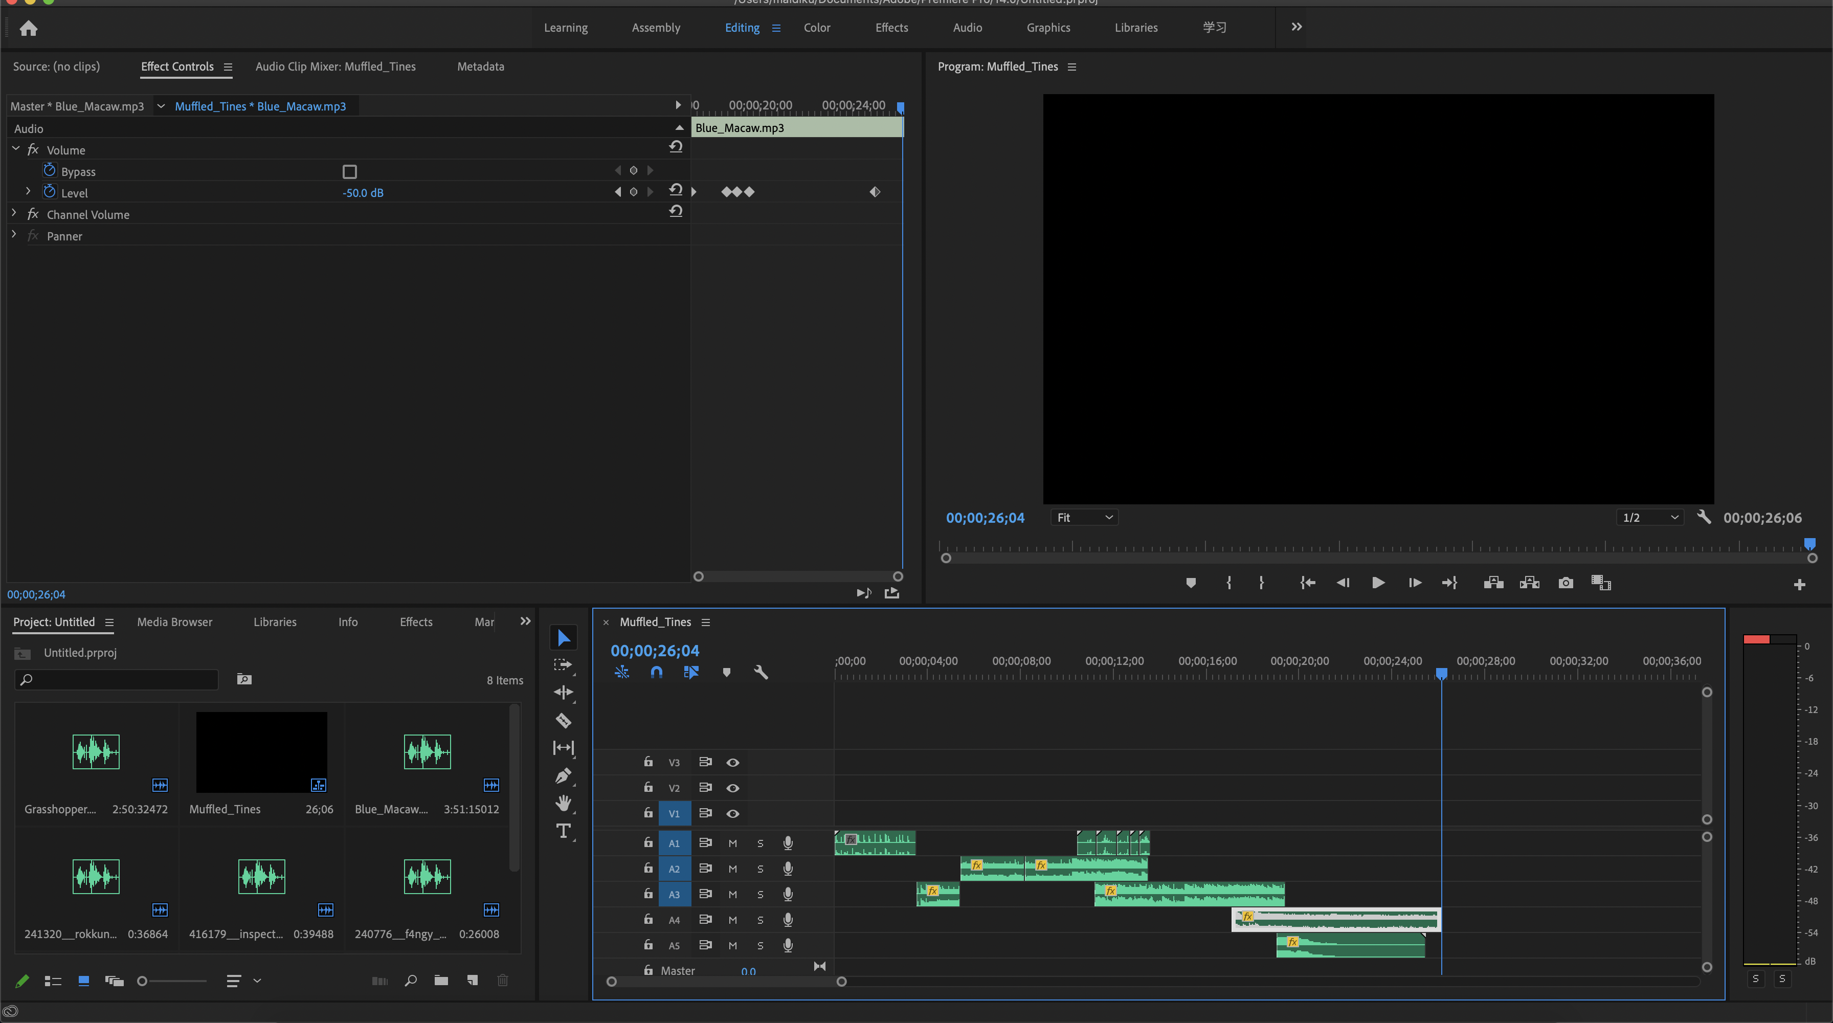Open the Media Browser tab
1833x1023 pixels.
point(174,622)
